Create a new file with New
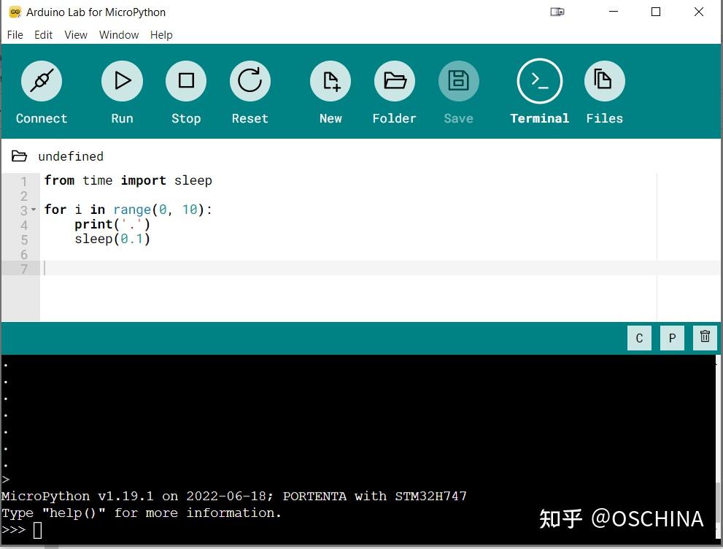Image resolution: width=723 pixels, height=549 pixels. click(330, 81)
